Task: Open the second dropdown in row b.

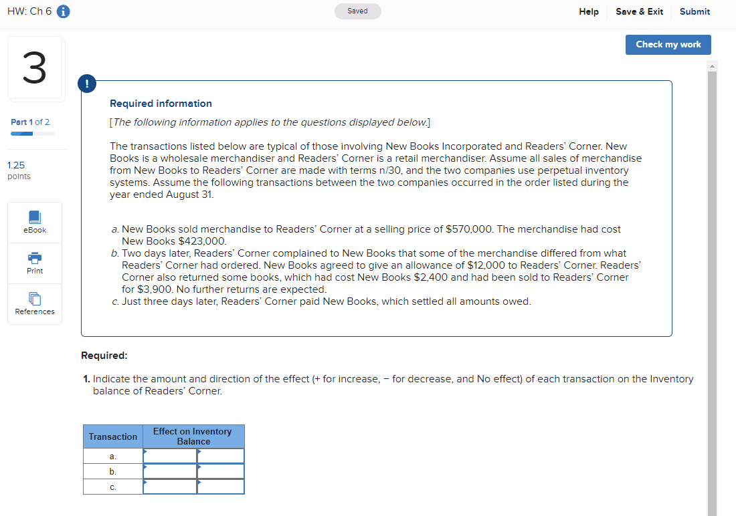Action: point(221,471)
